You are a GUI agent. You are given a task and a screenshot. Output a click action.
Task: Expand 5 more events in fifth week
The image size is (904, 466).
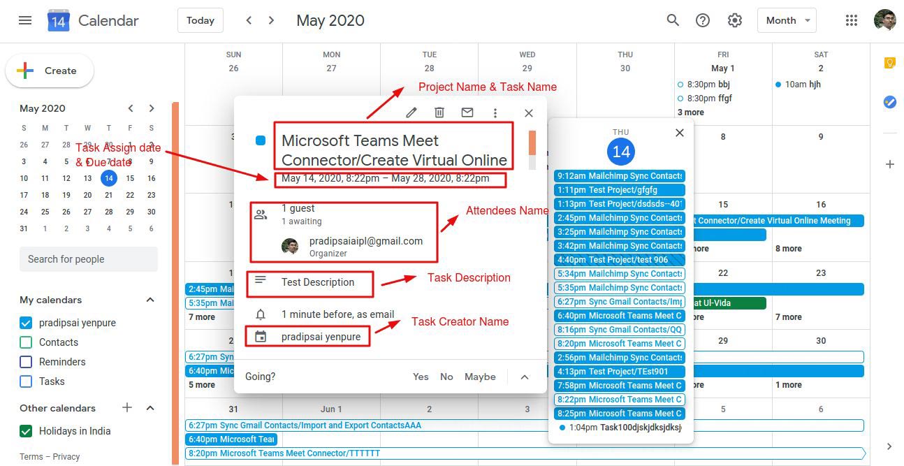tap(202, 385)
